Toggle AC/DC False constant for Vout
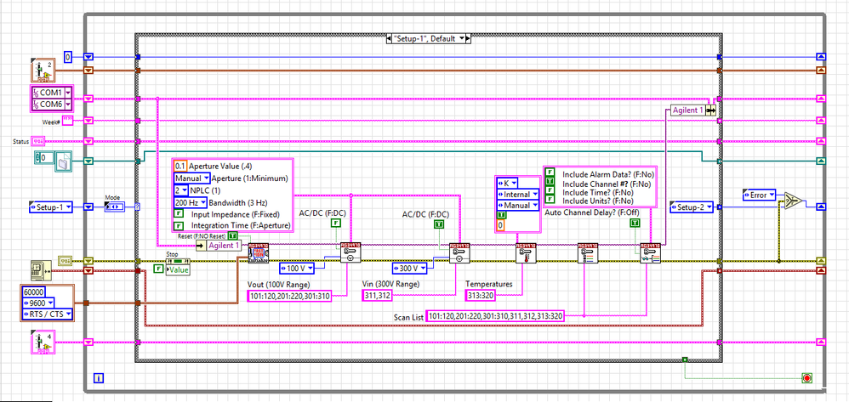Screen dimensions: 849x402 tap(336, 223)
